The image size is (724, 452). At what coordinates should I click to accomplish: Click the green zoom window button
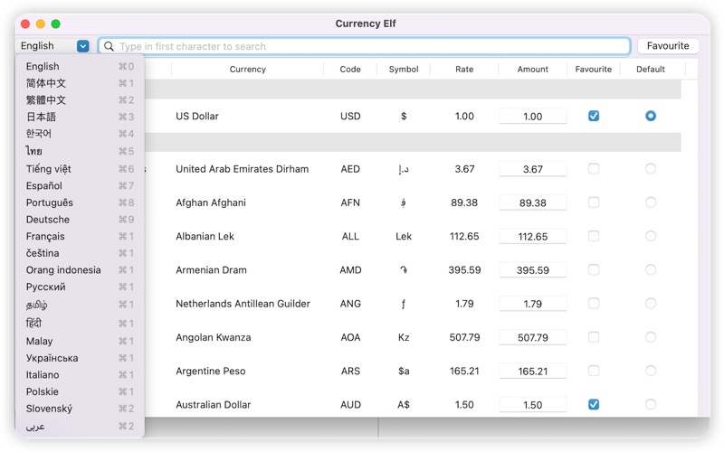point(56,24)
